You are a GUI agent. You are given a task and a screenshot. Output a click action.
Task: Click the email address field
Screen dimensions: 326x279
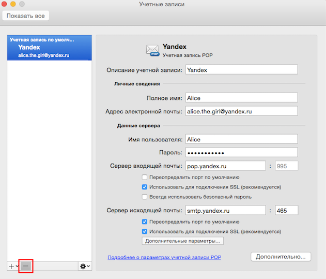pos(241,111)
